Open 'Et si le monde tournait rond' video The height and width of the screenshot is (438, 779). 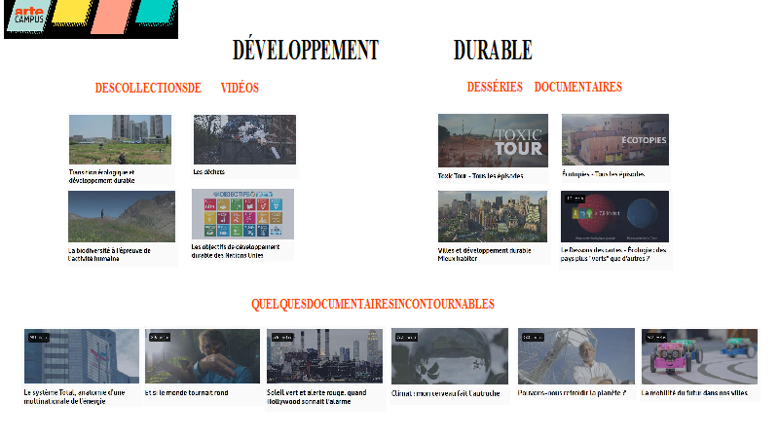(x=203, y=355)
